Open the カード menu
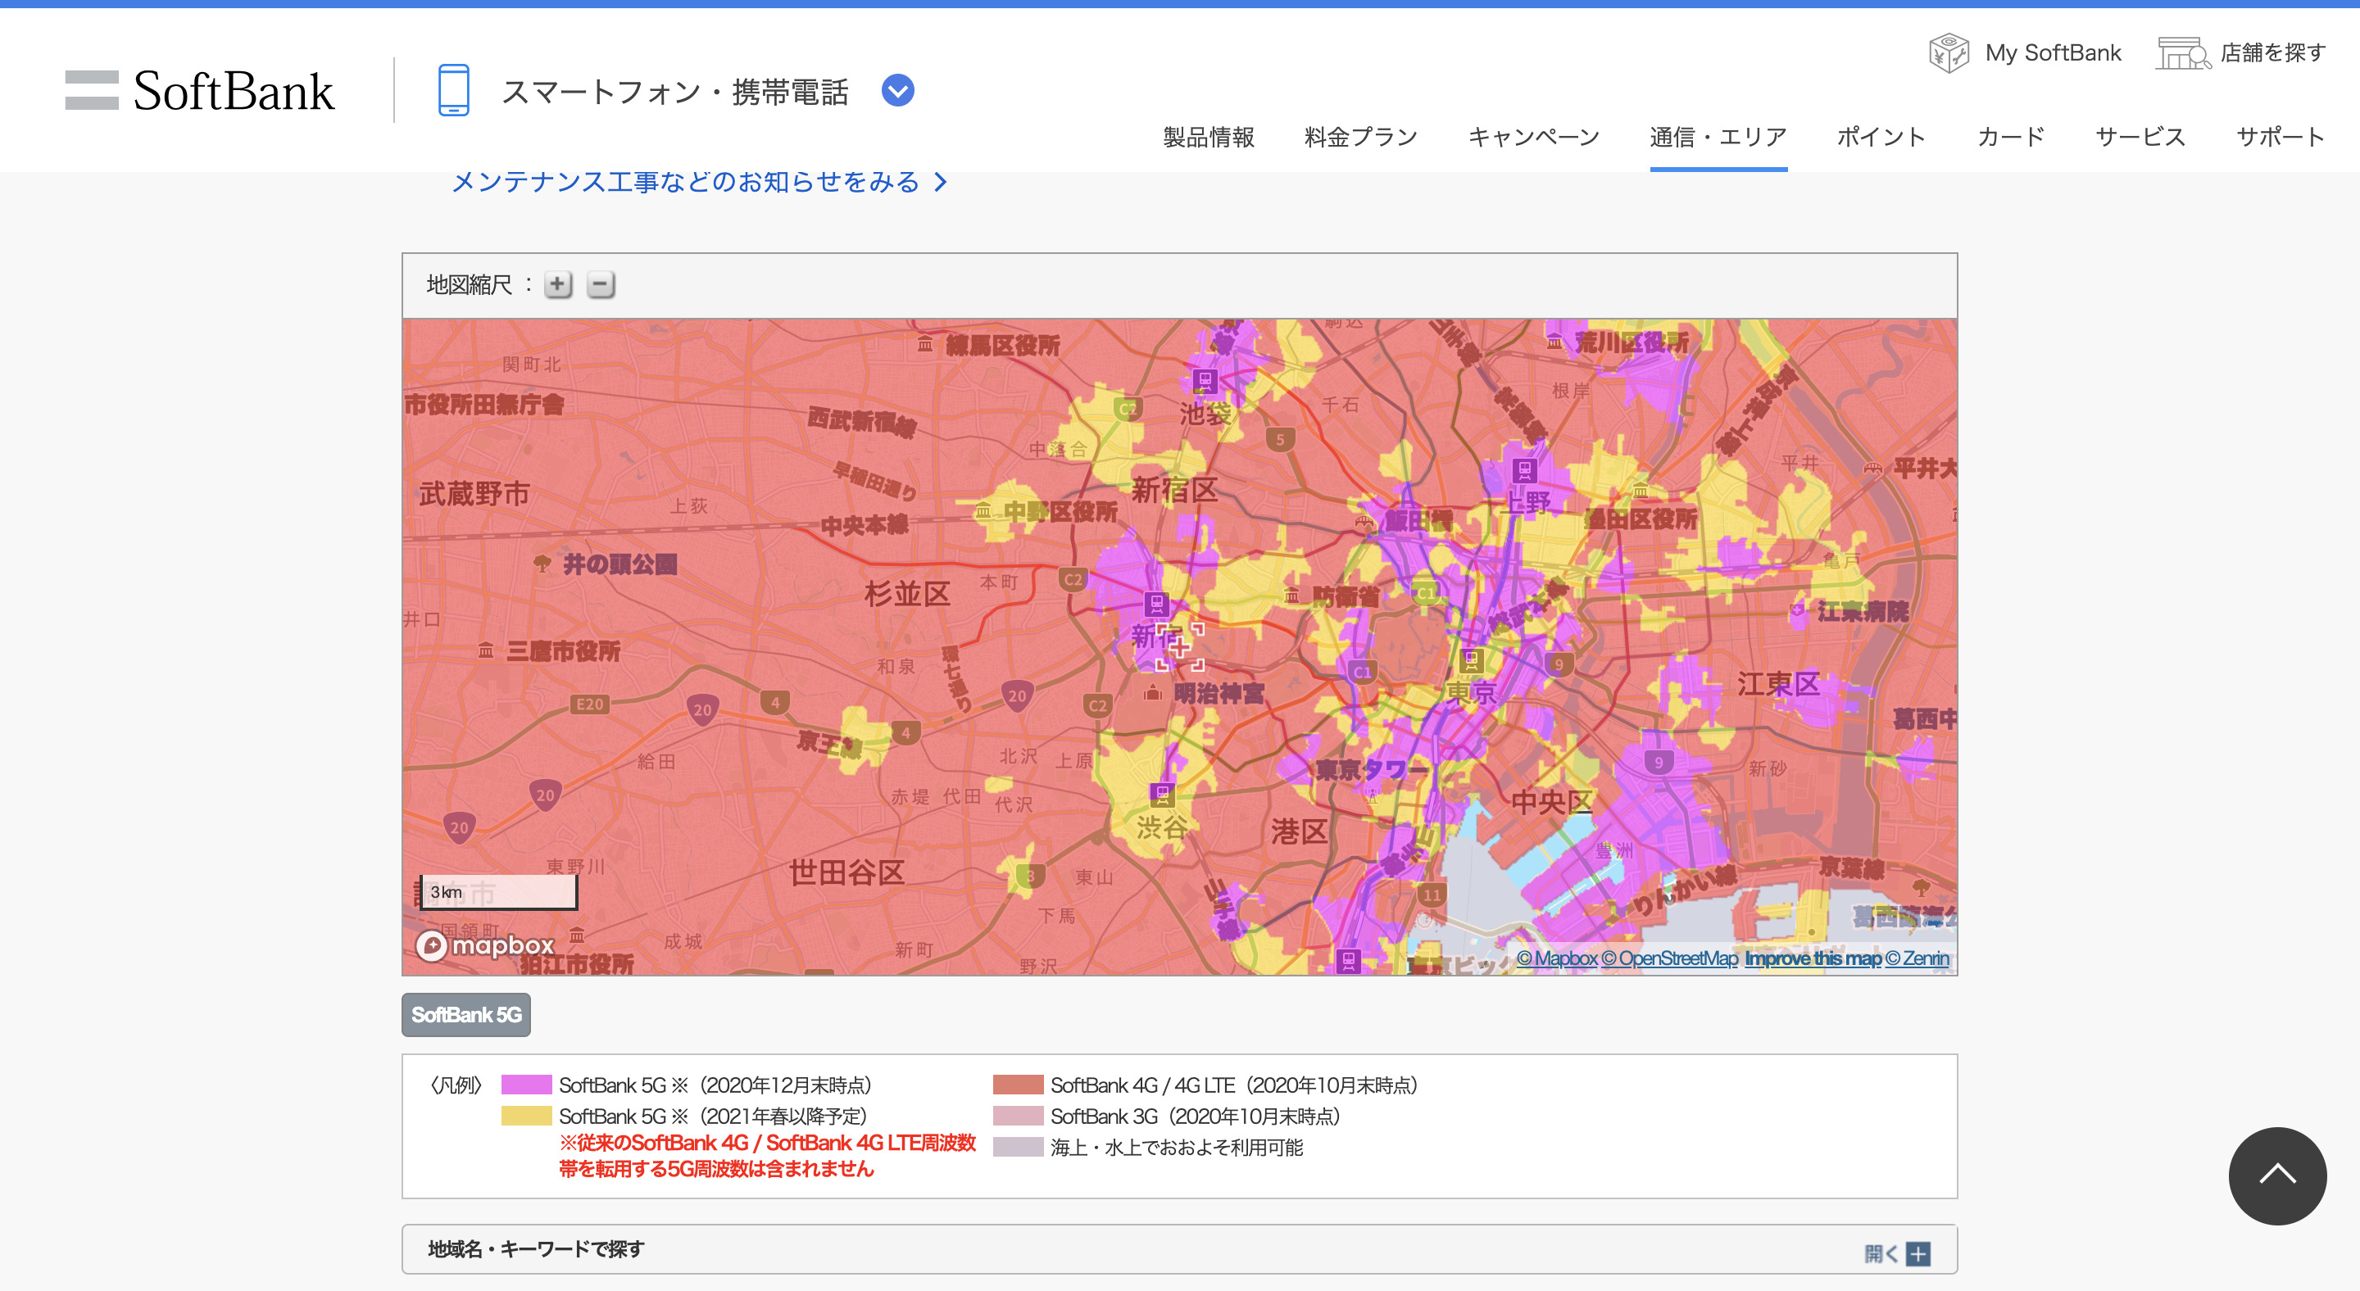This screenshot has height=1291, width=2360. 2011,138
